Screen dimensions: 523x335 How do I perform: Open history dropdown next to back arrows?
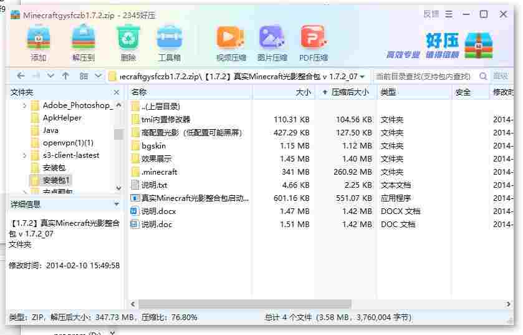(50, 76)
